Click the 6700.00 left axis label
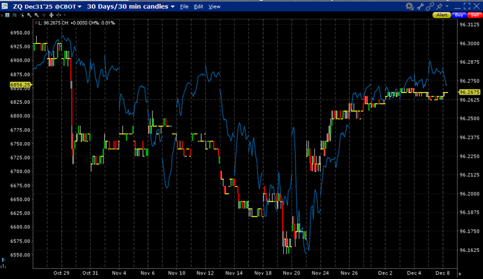483x279 pixels. [20, 171]
